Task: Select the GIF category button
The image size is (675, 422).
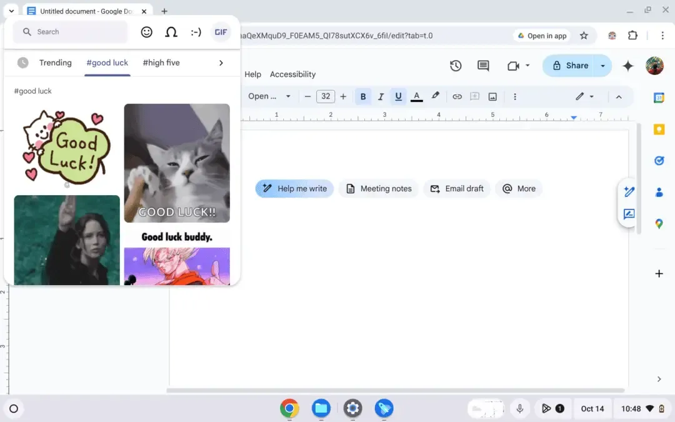Action: click(x=221, y=32)
